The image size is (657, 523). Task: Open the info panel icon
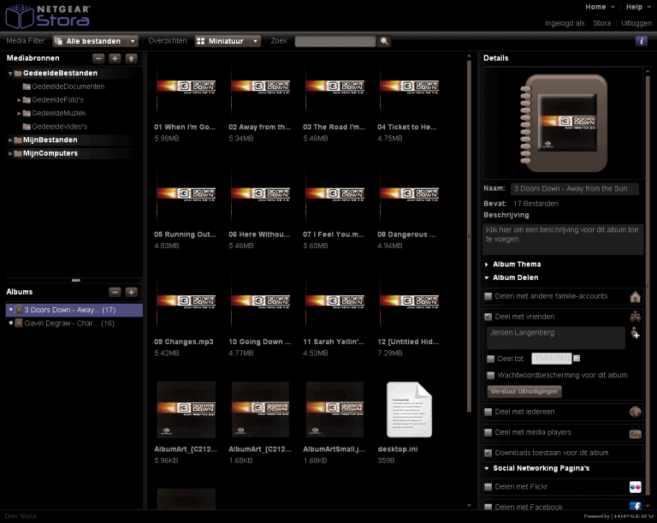(641, 41)
